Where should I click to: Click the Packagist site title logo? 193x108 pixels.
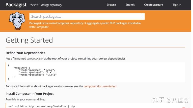click(16, 5)
